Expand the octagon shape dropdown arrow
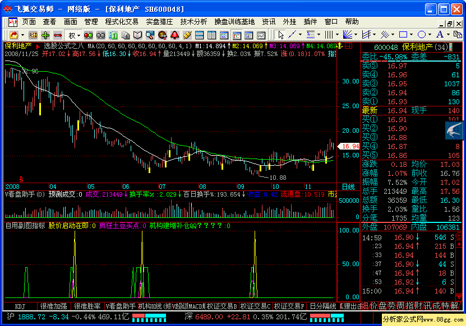Screen dimensions: 466x326 coord(430,35)
